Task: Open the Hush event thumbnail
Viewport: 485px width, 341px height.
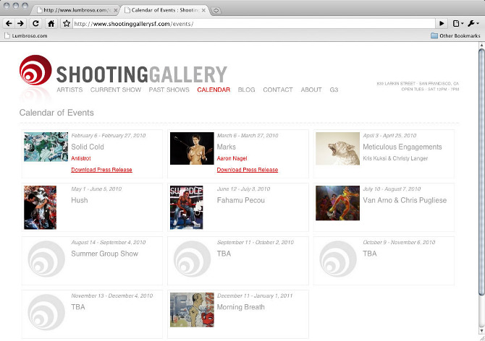Action: point(41,207)
